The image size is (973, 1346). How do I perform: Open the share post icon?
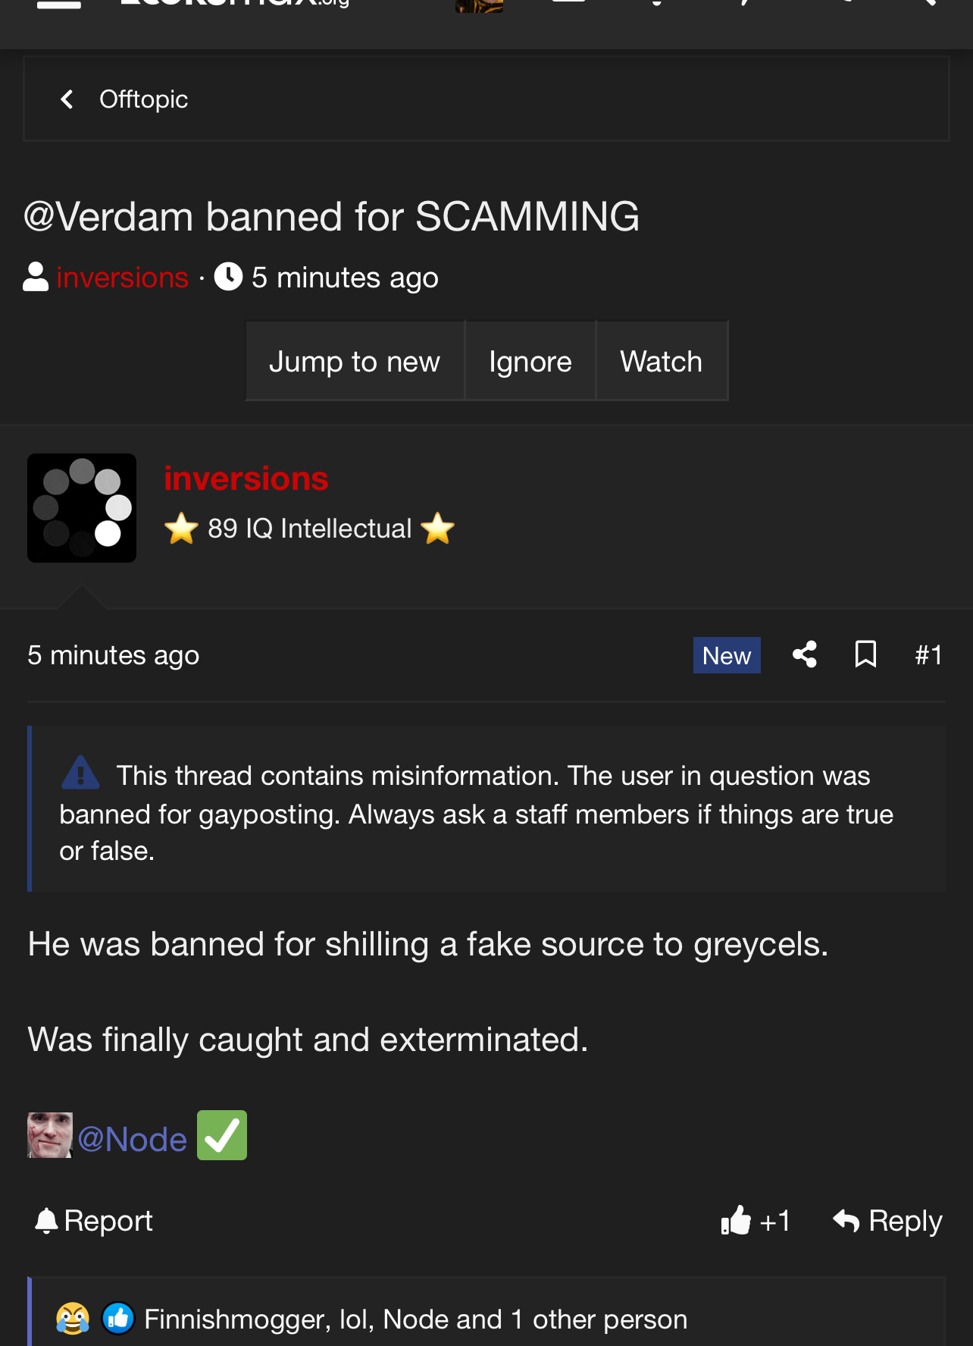click(804, 654)
